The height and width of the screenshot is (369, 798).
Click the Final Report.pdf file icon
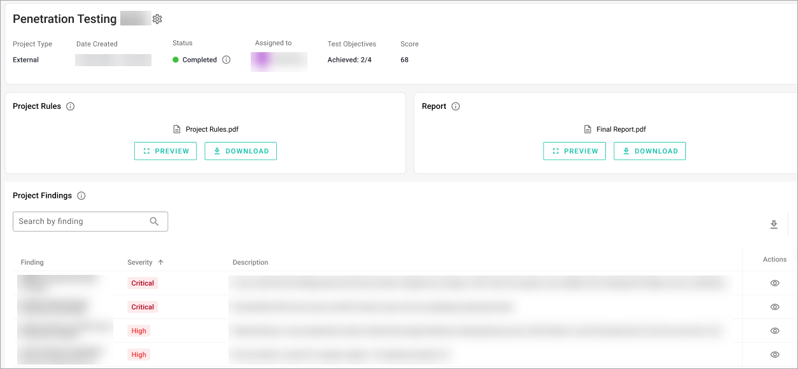586,129
